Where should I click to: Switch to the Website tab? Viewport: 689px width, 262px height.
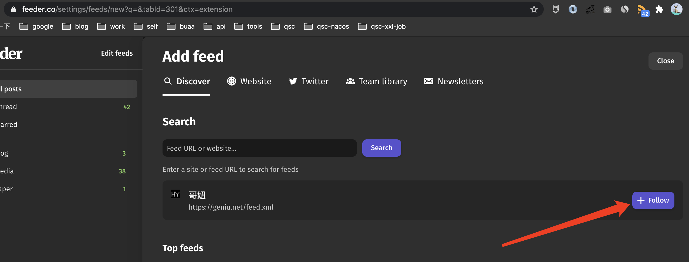point(249,82)
